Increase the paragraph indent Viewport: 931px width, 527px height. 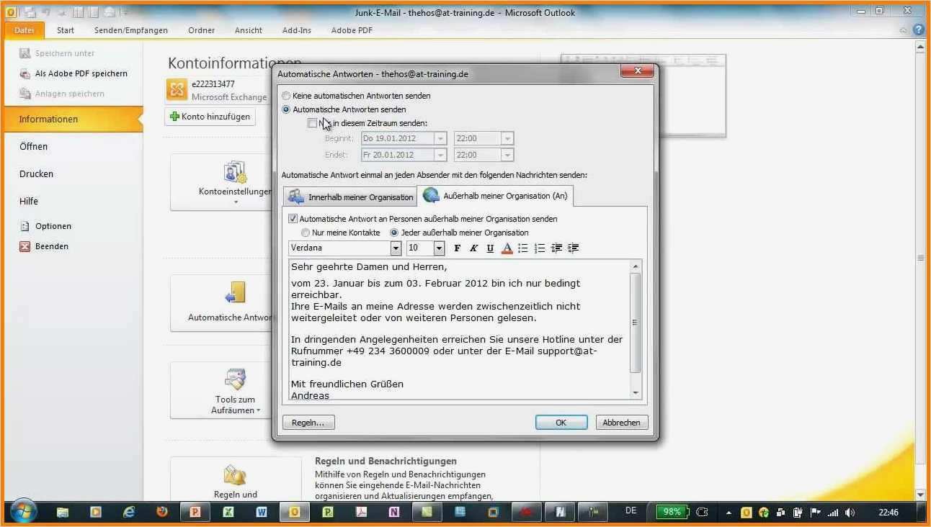click(572, 248)
